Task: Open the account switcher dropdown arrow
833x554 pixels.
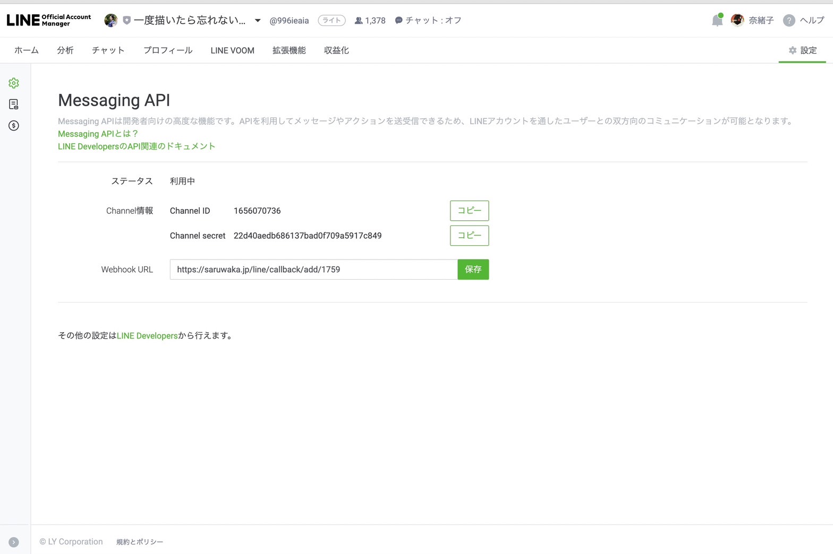Action: (258, 20)
